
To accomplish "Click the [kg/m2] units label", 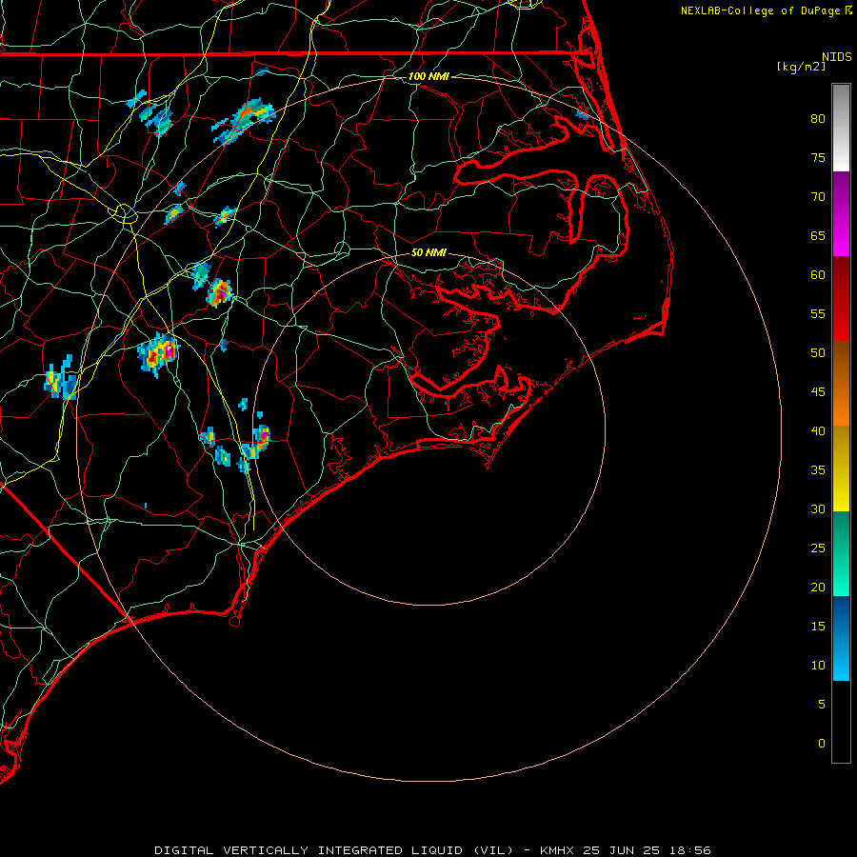I will coord(801,67).
